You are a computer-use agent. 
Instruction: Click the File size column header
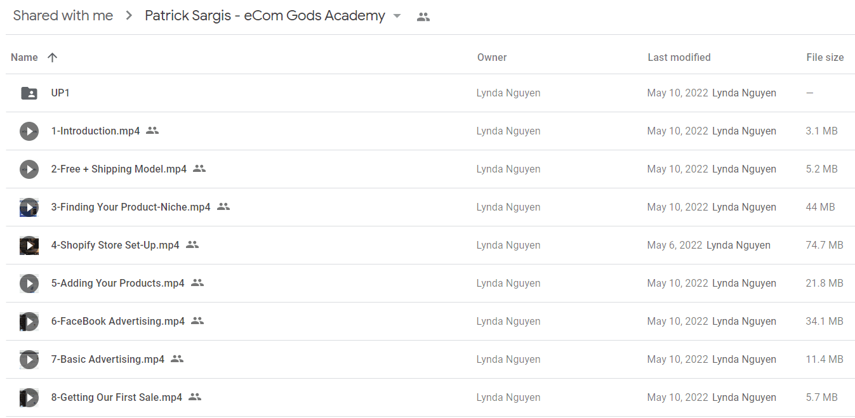pyautogui.click(x=825, y=57)
